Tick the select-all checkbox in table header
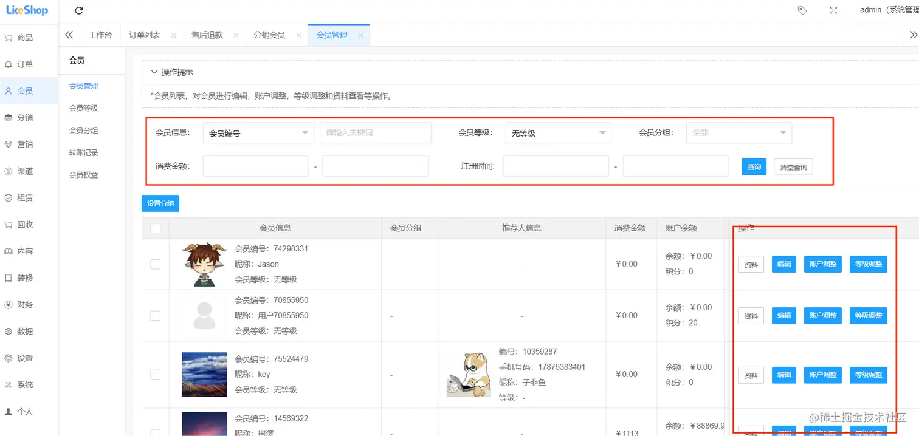 coord(156,228)
